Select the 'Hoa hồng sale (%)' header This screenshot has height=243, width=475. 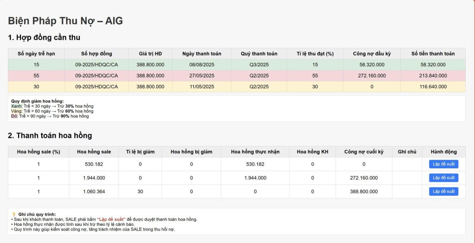point(39,152)
